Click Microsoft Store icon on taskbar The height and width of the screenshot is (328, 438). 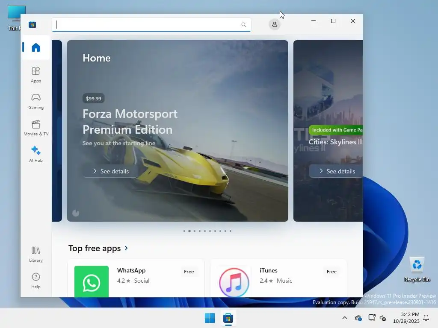point(228,318)
